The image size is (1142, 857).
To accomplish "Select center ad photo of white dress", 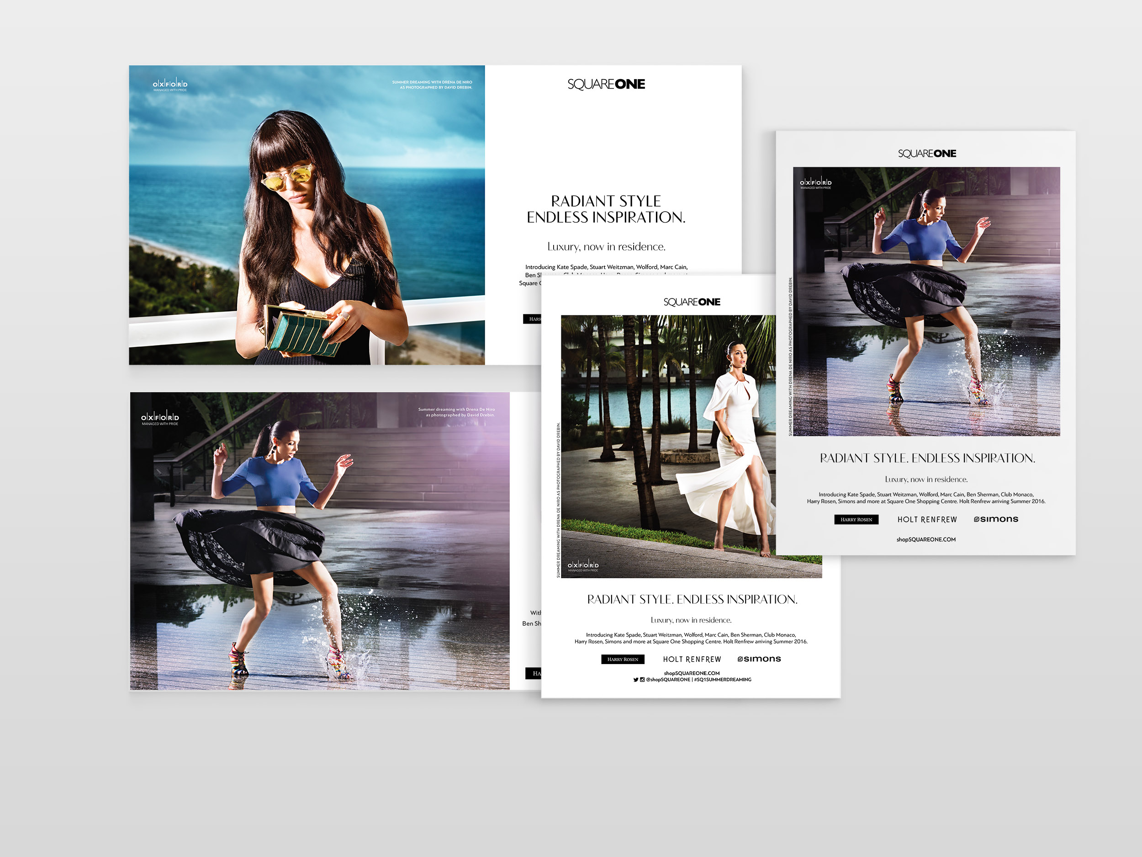I will point(669,446).
